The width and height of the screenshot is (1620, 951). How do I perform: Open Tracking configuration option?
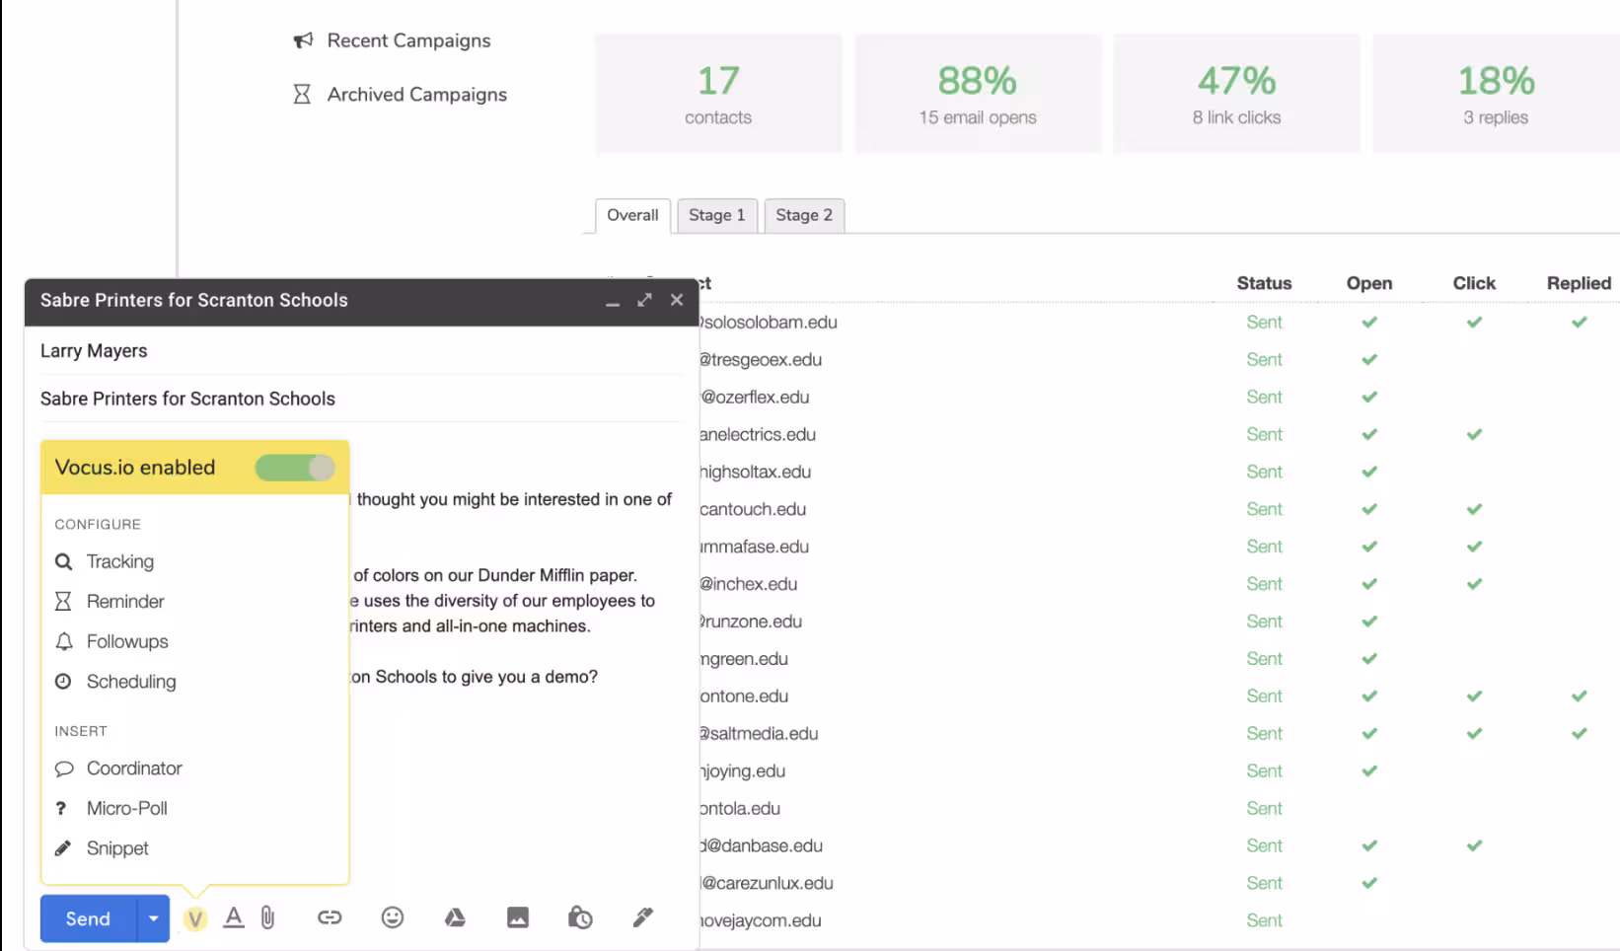click(119, 561)
